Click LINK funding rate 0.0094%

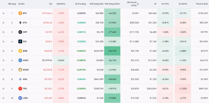pyautogui.click(x=82, y=98)
